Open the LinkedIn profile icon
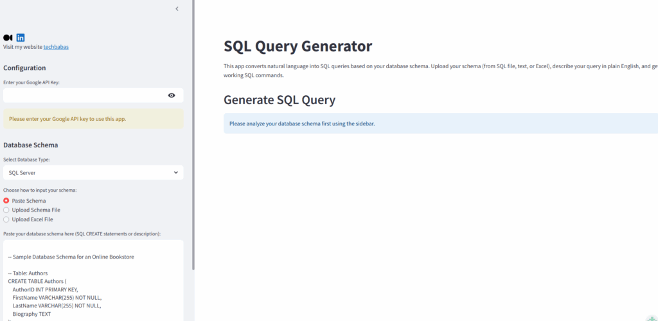Viewport: 658px width, 321px height. pos(21,38)
